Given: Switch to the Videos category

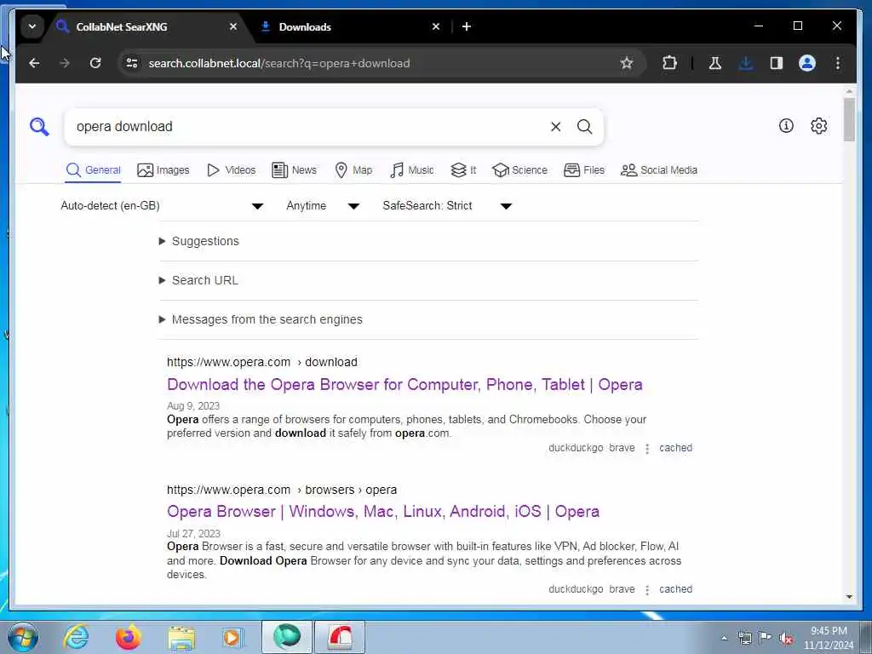Looking at the screenshot, I should (x=231, y=170).
